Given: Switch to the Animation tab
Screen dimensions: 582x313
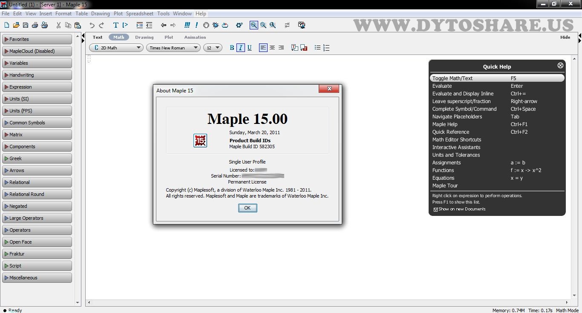Looking at the screenshot, I should pyautogui.click(x=195, y=37).
